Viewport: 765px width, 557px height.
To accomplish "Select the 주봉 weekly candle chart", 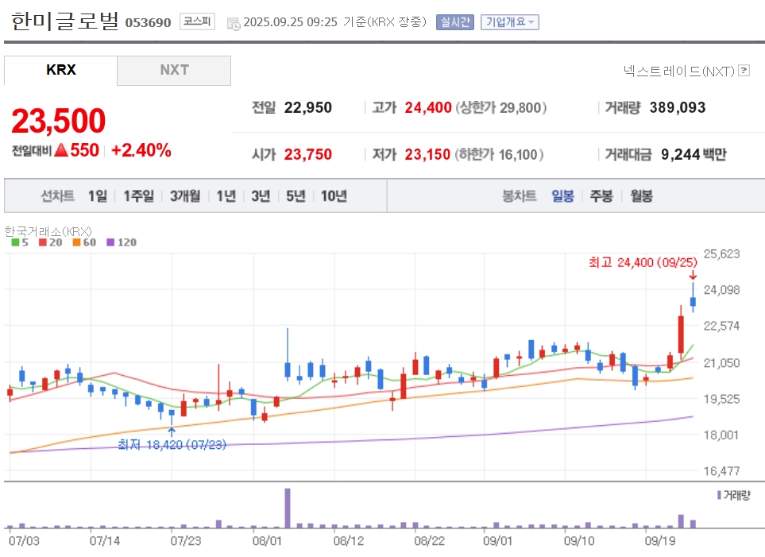I will [601, 195].
